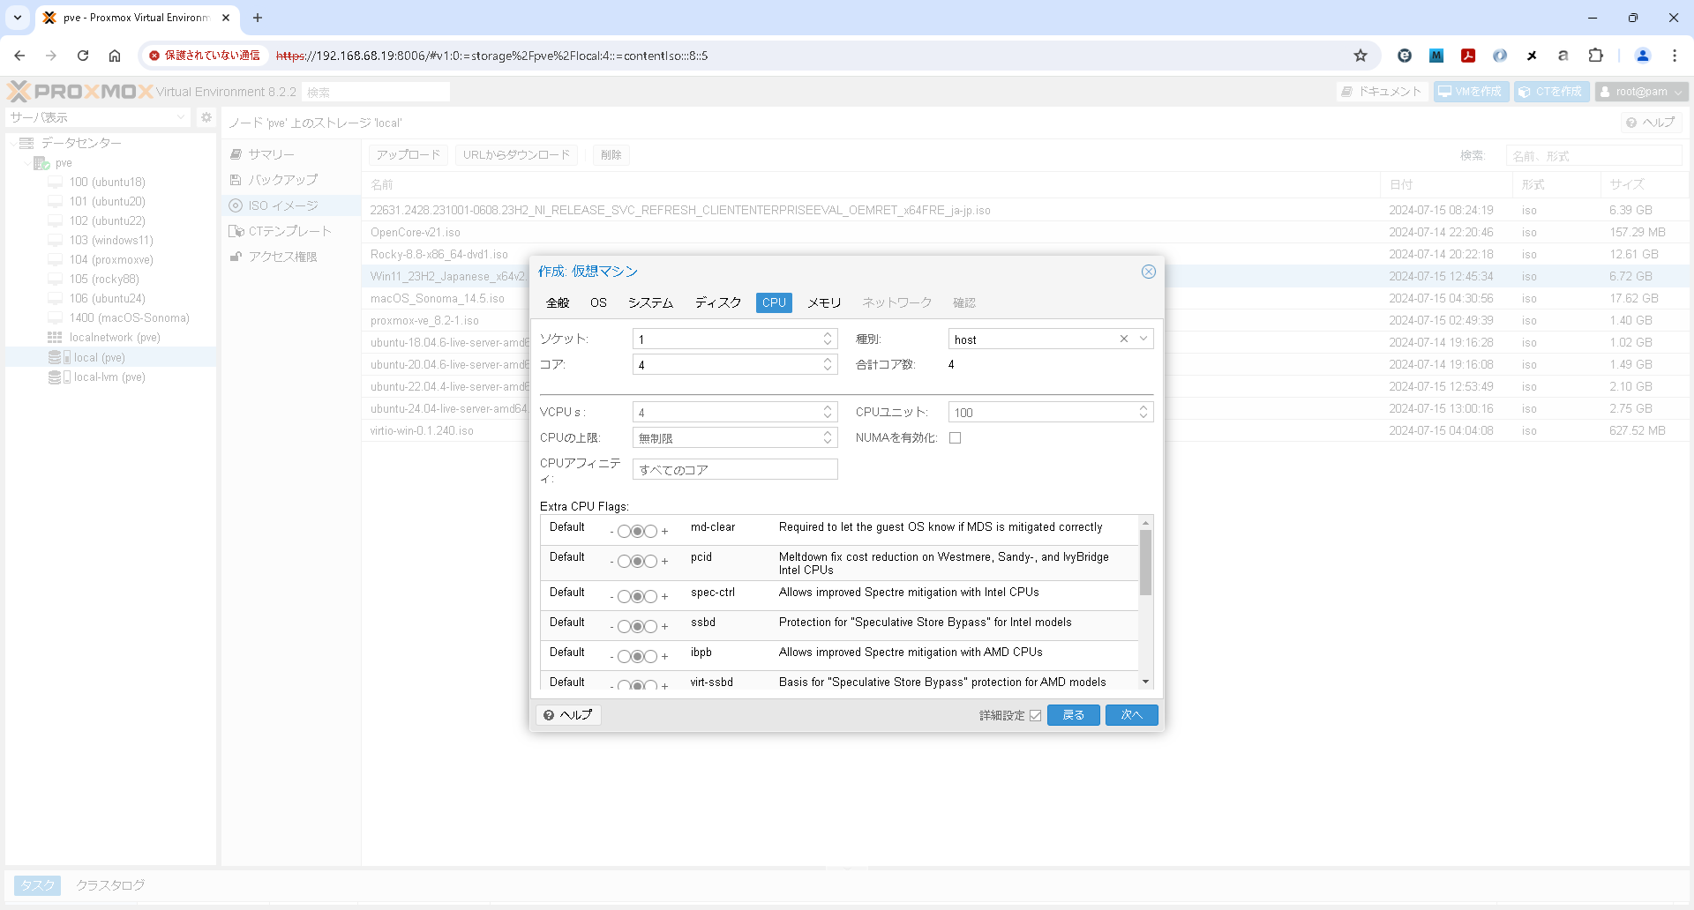This screenshot has height=910, width=1694.
Task: Select the CPU tab
Action: point(774,302)
